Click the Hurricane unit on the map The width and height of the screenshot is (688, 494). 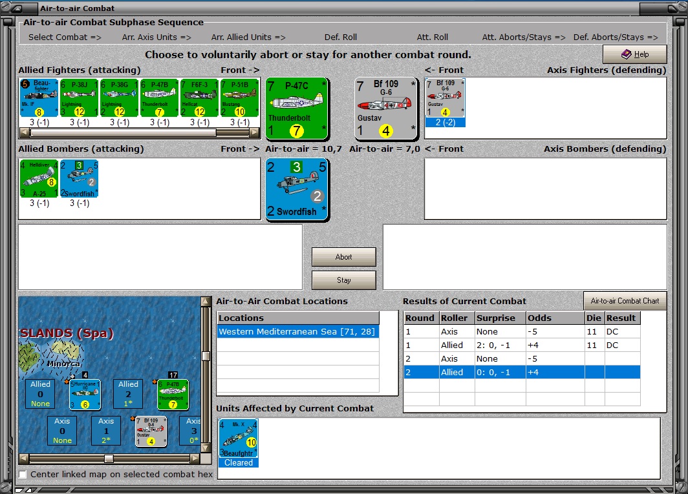pyautogui.click(x=85, y=395)
